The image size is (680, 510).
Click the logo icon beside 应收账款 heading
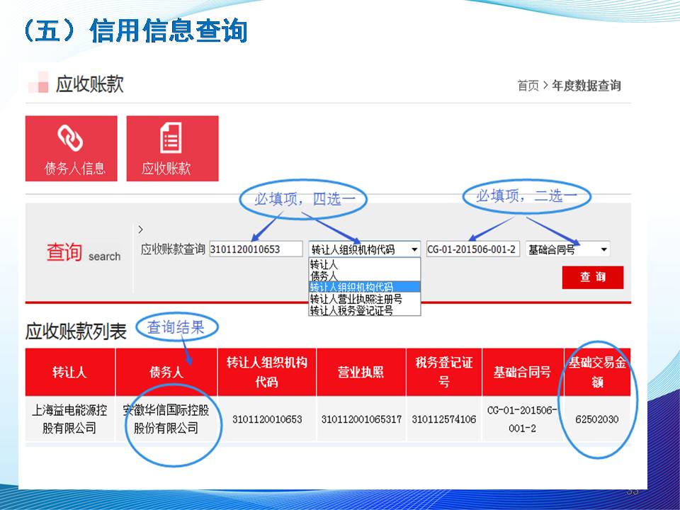[38, 84]
